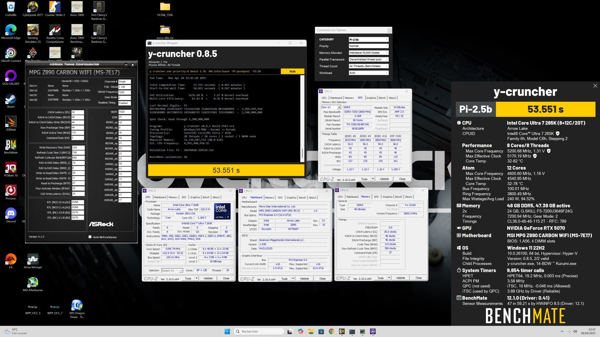The height and width of the screenshot is (337, 600).
Task: Click the Rechercher taskbar search box
Action: coord(259,331)
